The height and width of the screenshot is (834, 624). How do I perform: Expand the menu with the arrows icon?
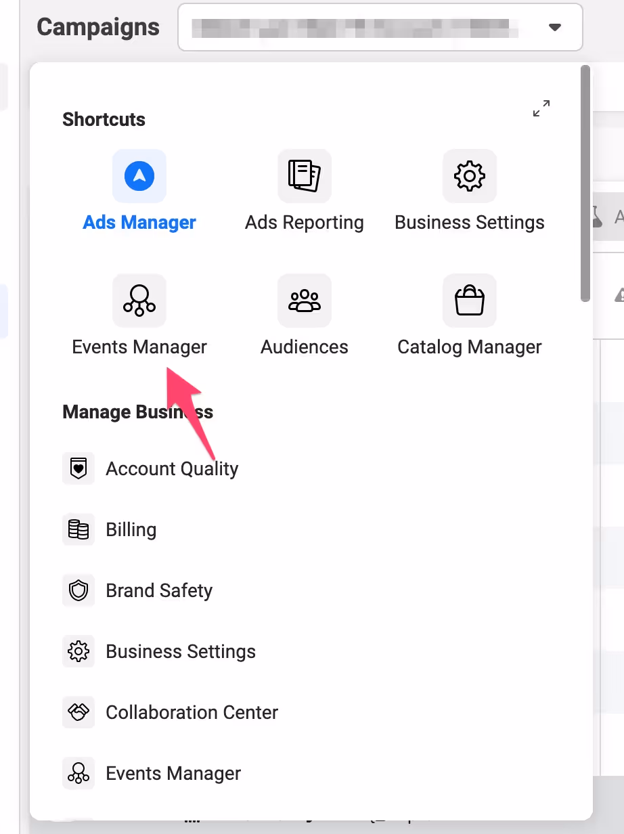(541, 108)
